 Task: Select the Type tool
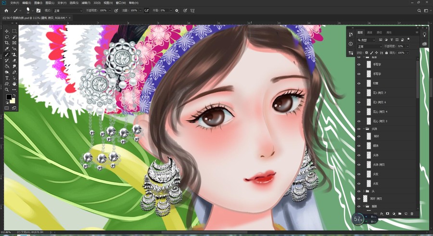pos(7,78)
